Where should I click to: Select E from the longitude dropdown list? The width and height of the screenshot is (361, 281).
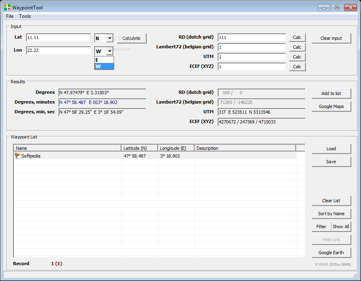(104, 60)
